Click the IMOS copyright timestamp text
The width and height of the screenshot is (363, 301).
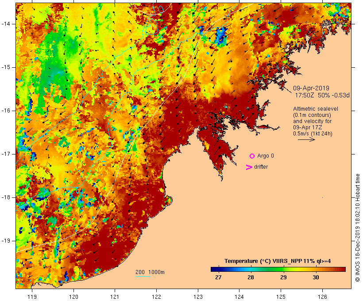click(x=357, y=228)
